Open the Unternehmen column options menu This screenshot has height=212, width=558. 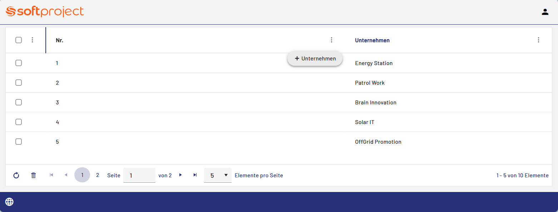click(538, 40)
